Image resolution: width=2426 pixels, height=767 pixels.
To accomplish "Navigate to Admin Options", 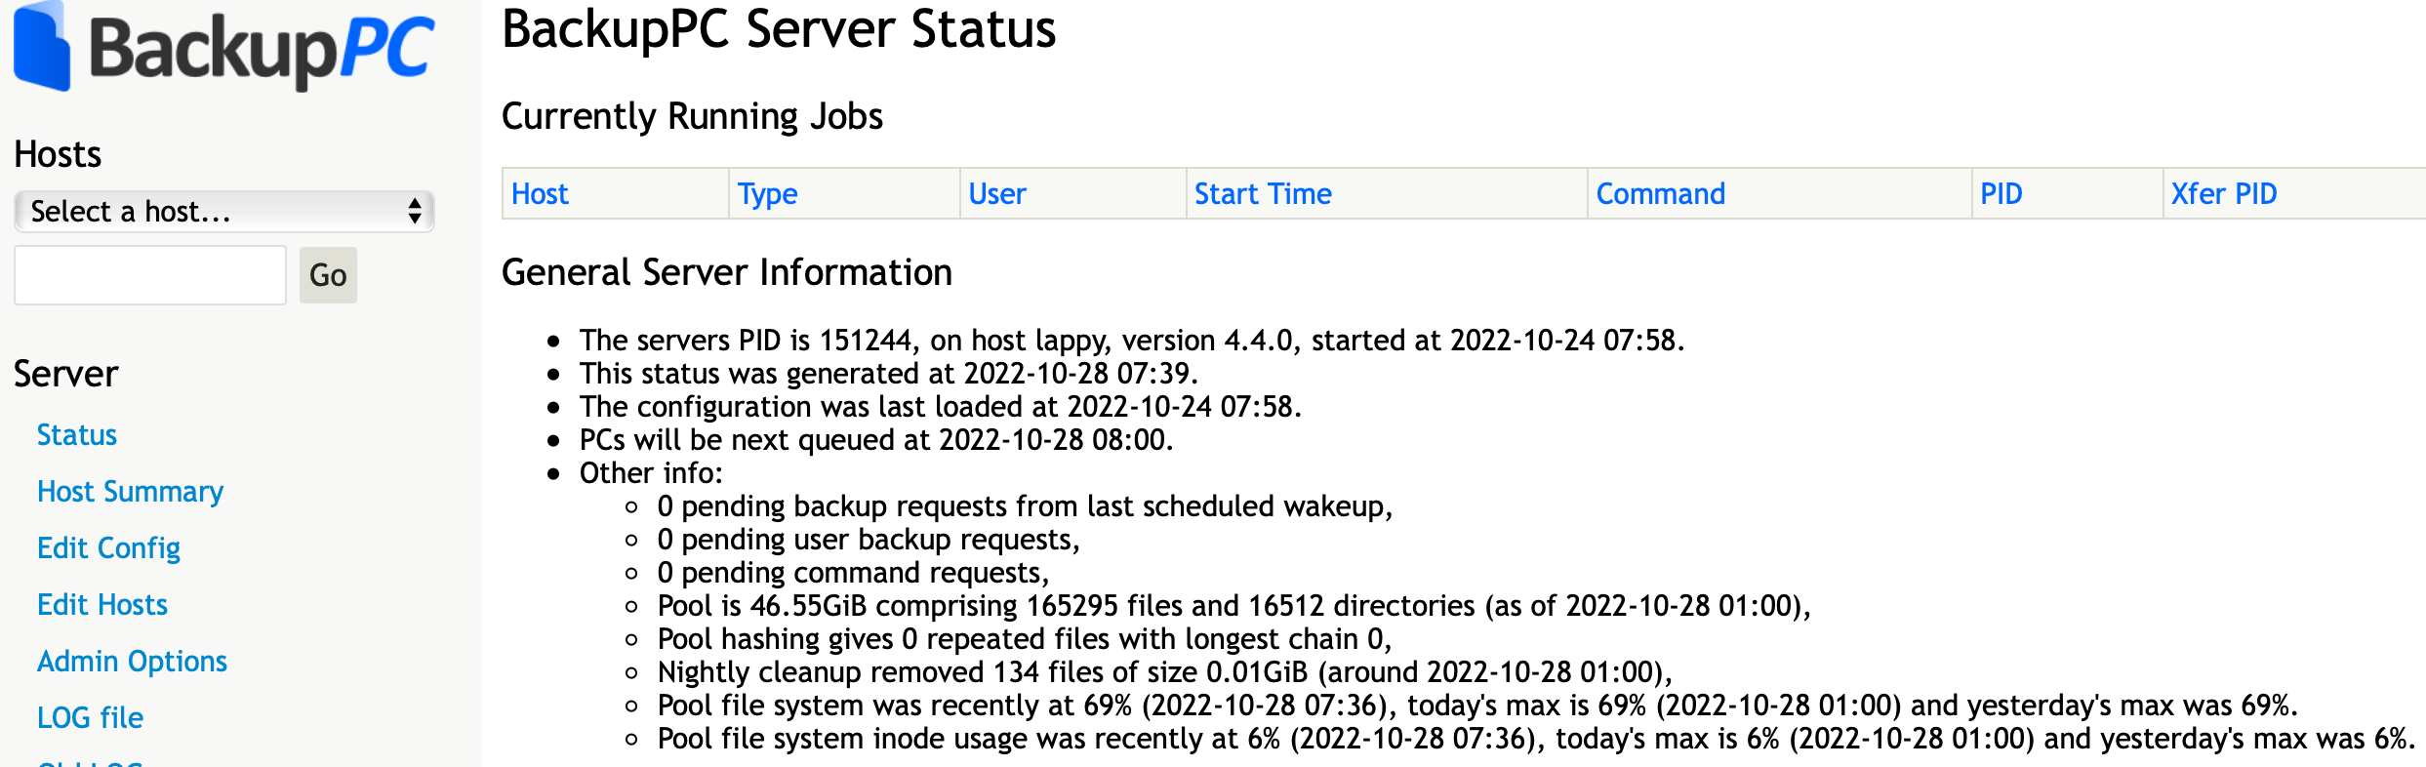I will [x=132, y=662].
